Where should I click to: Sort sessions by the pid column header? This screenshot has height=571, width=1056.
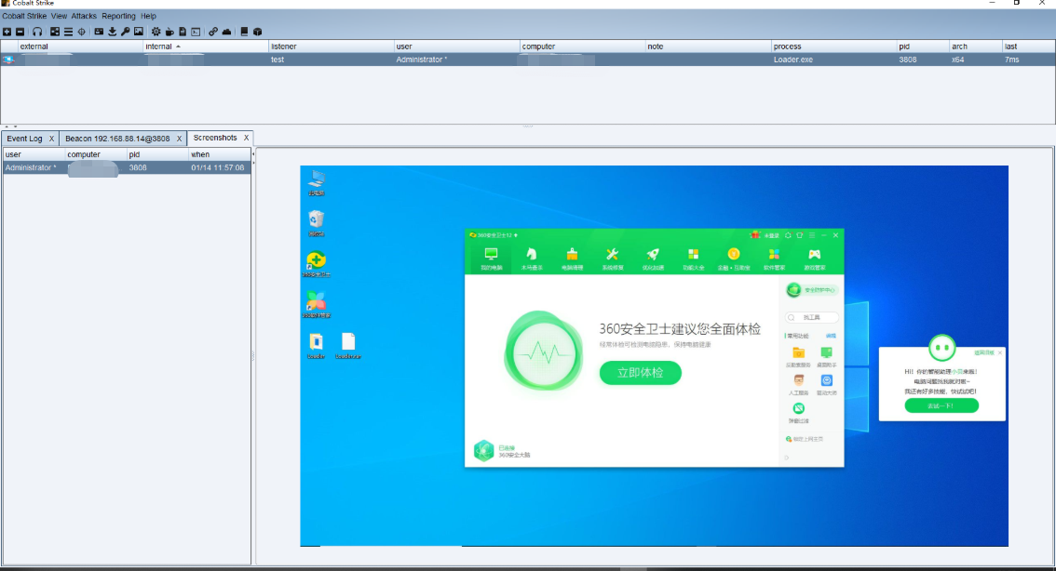point(923,46)
